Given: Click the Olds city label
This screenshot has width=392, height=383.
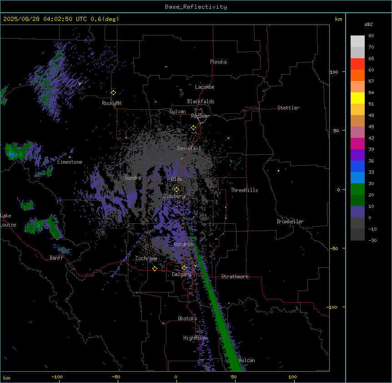Looking at the screenshot, I should [176, 179].
